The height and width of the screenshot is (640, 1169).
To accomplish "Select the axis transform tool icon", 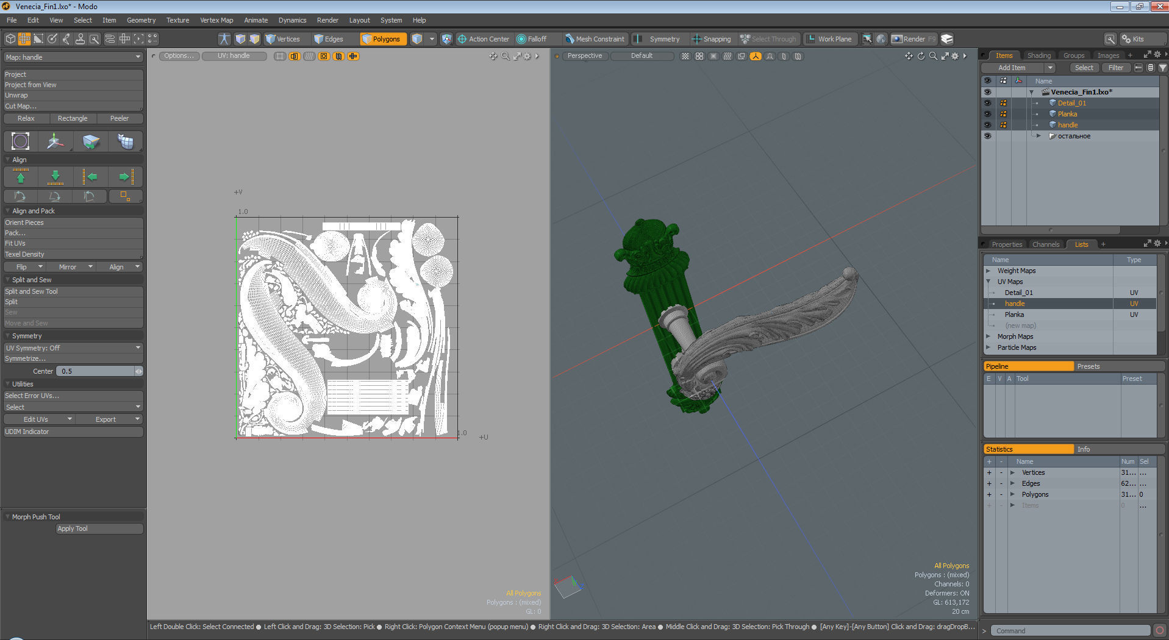I will [55, 141].
